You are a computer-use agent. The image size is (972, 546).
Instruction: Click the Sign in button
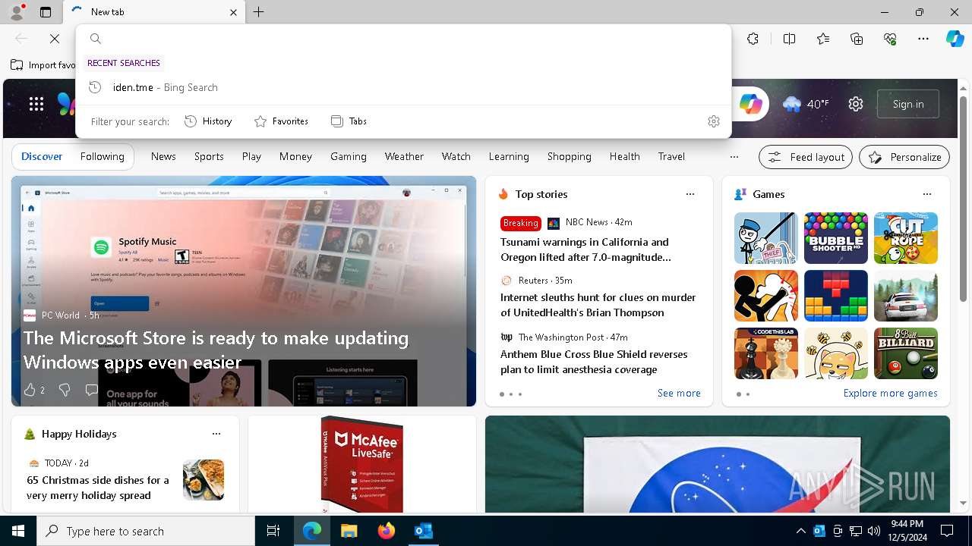tap(908, 104)
